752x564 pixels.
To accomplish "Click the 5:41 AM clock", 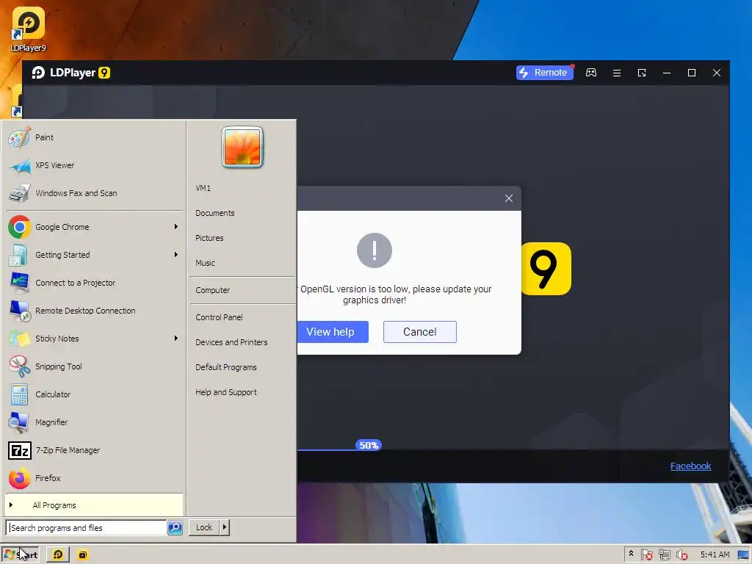I will point(715,554).
